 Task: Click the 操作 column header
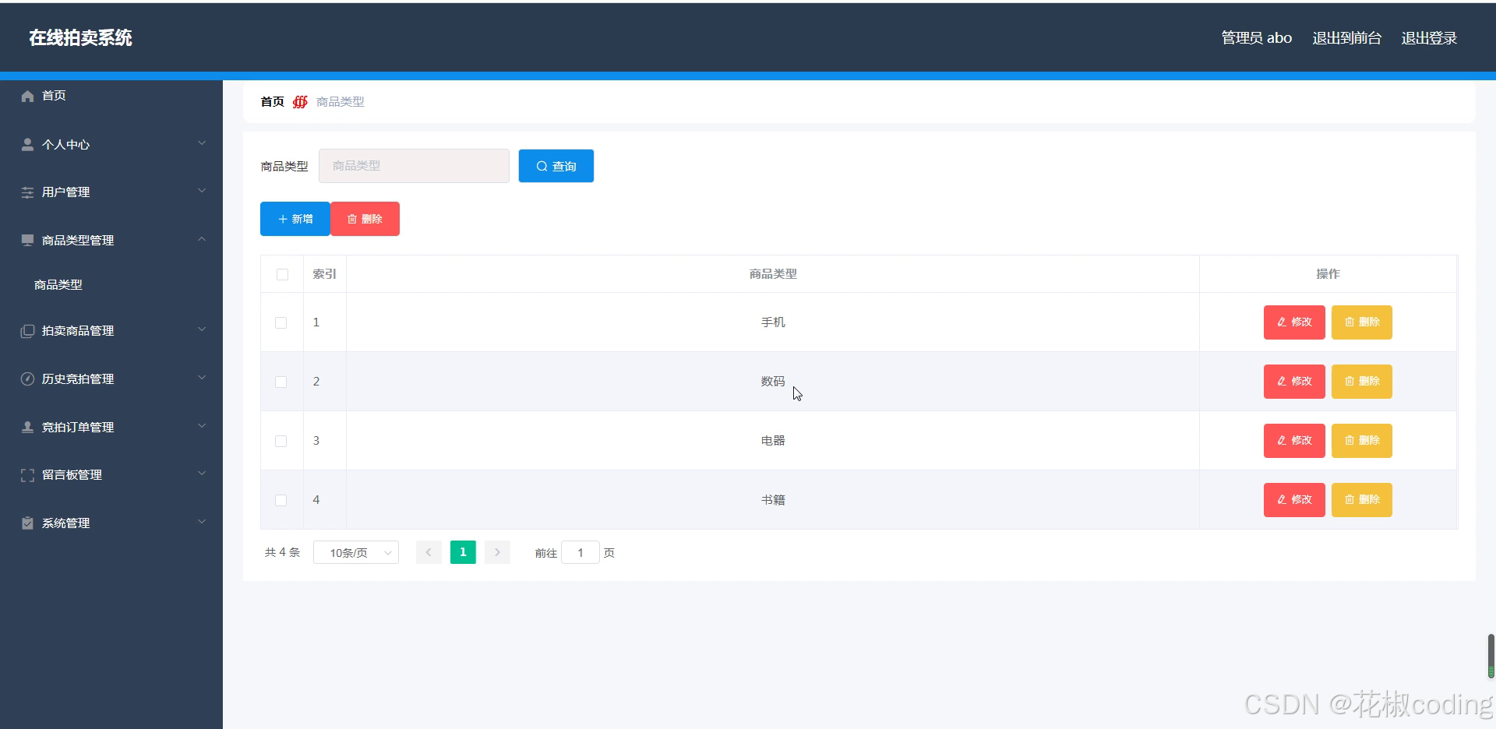pyautogui.click(x=1328, y=274)
